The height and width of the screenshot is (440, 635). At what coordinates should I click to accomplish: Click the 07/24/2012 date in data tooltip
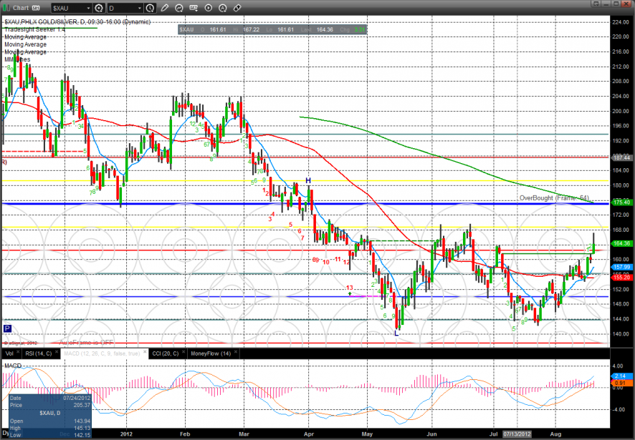[x=77, y=399]
